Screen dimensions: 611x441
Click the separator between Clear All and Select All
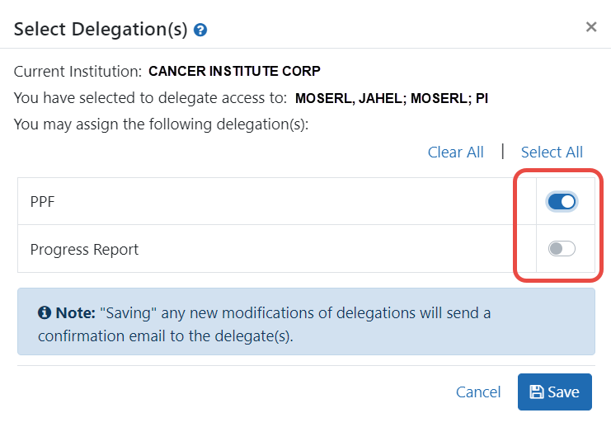pyautogui.click(x=503, y=151)
